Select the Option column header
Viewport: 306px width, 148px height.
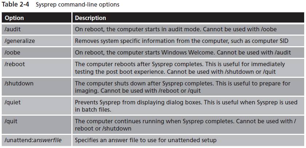[36, 18]
